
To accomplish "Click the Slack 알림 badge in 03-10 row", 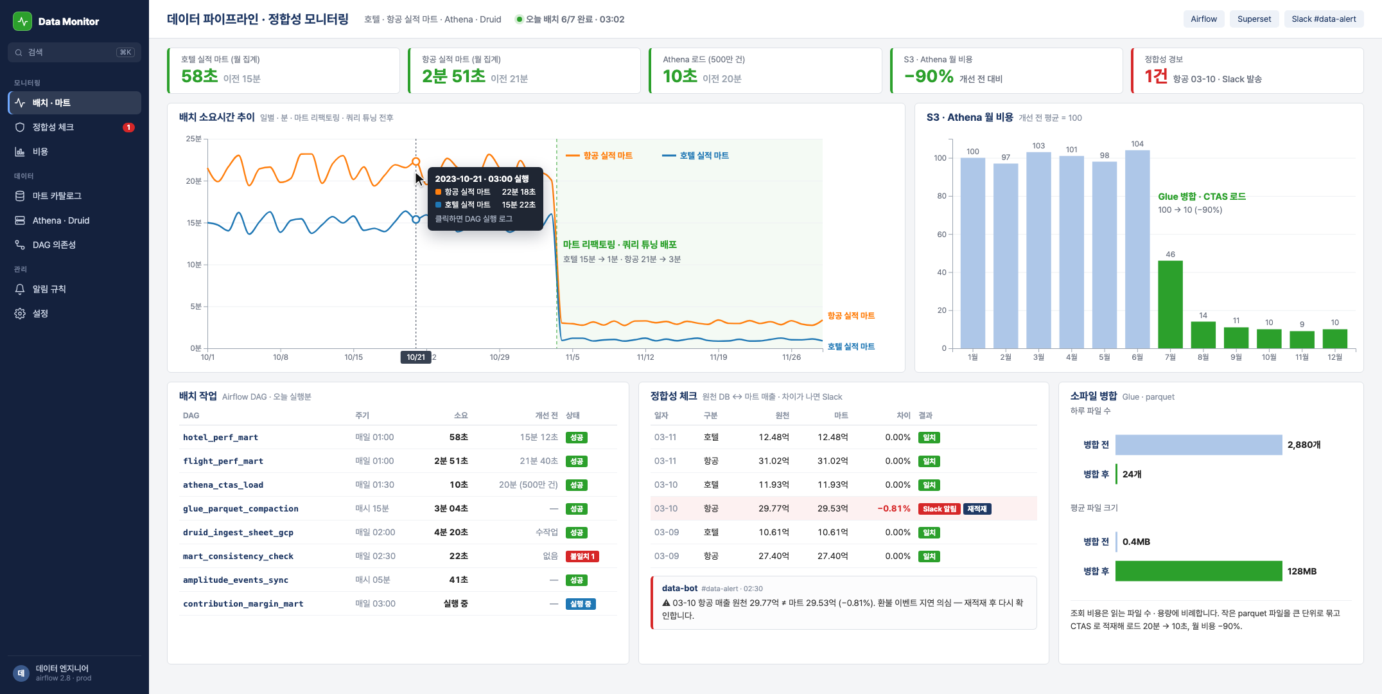I will [939, 509].
